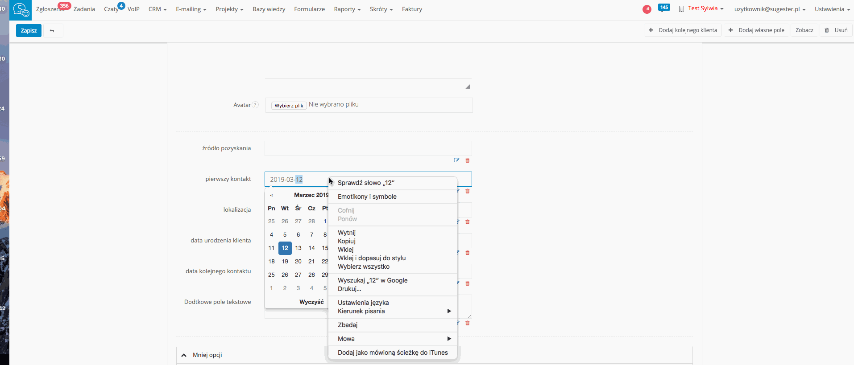Click Wybierz plik to upload an avatar
Screen dimensions: 854x365
pyautogui.click(x=289, y=106)
